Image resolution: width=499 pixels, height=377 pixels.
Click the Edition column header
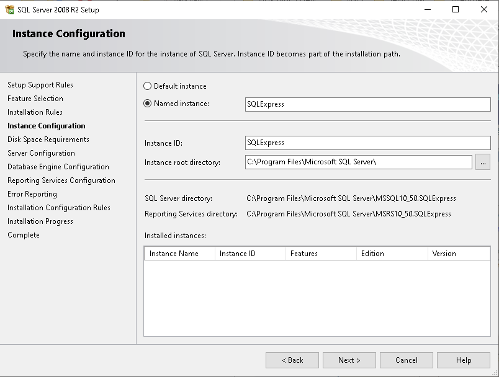coord(392,254)
